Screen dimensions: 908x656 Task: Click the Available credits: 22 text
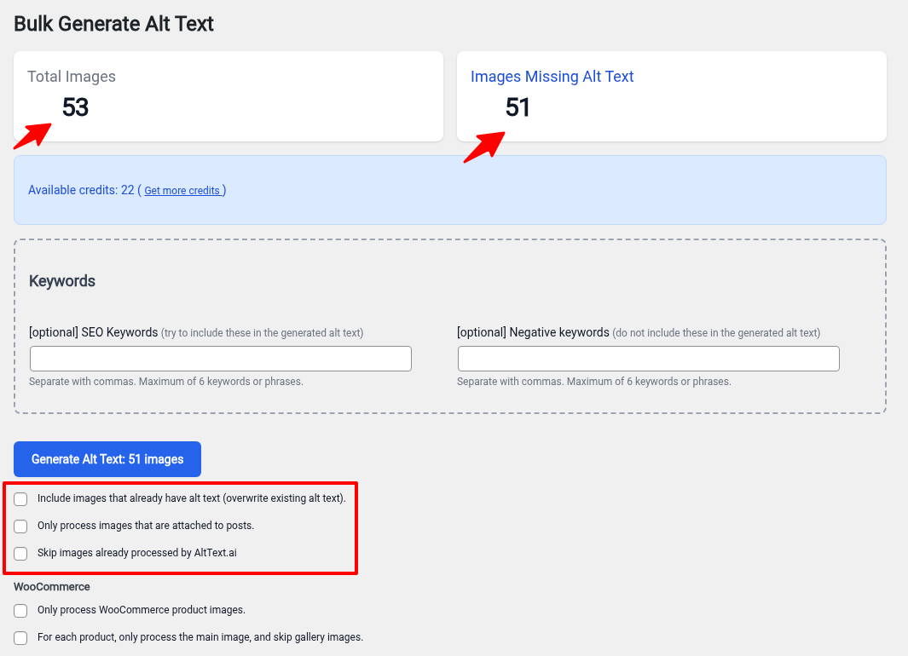click(80, 190)
